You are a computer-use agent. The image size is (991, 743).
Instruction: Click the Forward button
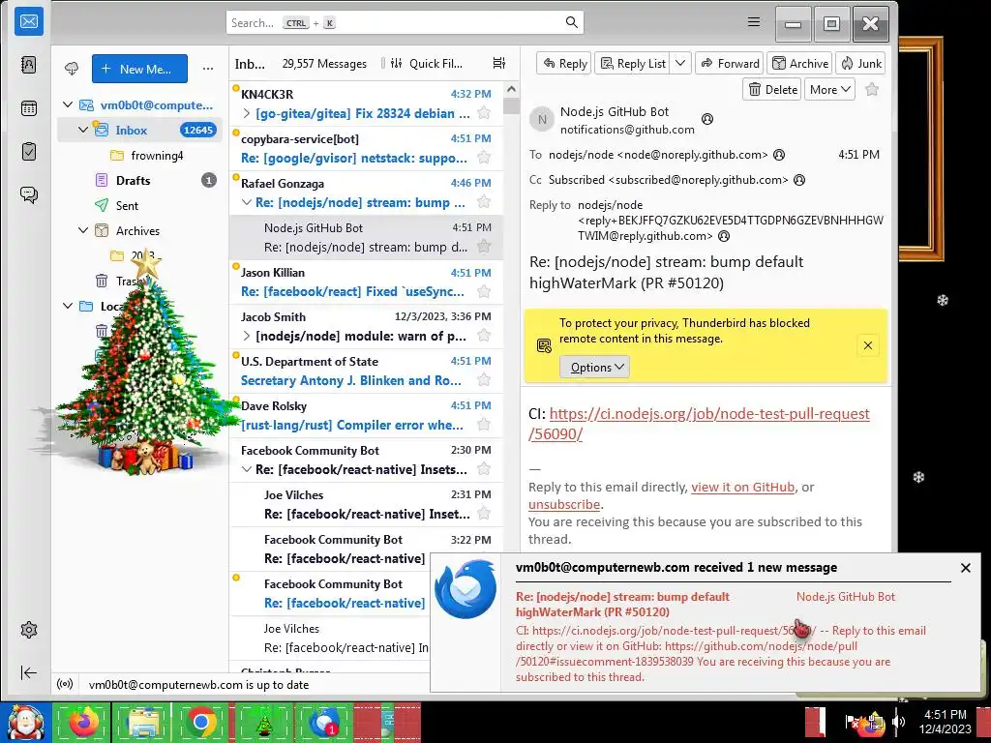coord(730,63)
